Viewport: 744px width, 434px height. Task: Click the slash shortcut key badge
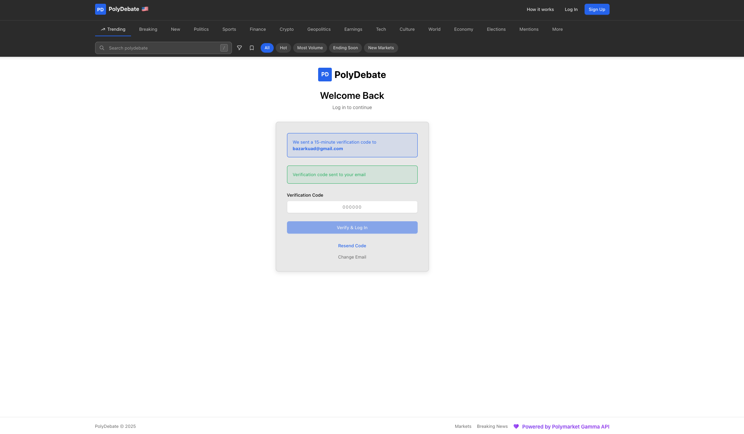224,48
